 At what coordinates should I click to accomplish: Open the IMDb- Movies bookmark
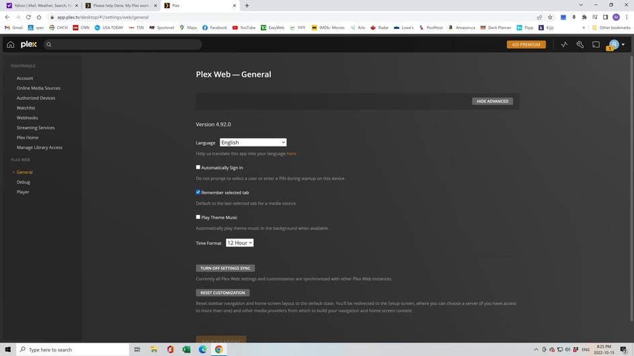coord(328,28)
